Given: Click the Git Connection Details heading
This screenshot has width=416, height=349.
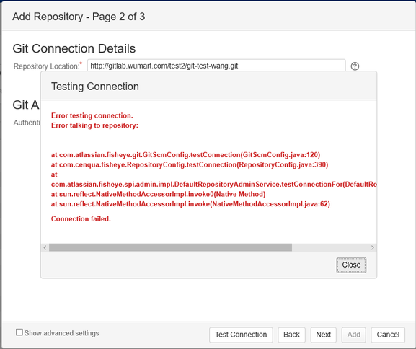Looking at the screenshot, I should pos(74,49).
